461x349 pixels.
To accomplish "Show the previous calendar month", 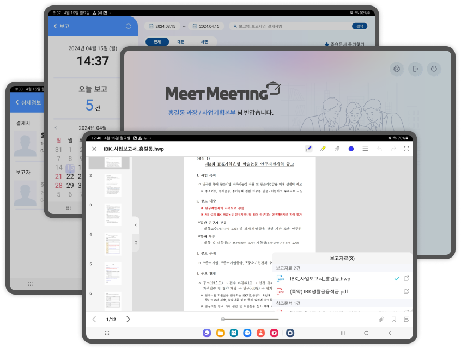I will click(56, 128).
